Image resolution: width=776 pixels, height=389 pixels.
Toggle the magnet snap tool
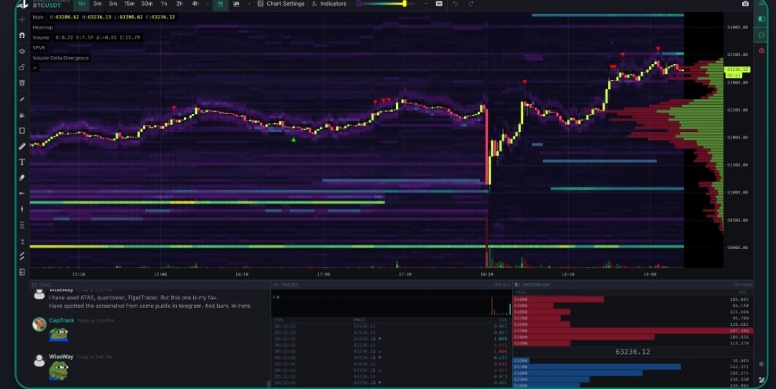pos(22,36)
